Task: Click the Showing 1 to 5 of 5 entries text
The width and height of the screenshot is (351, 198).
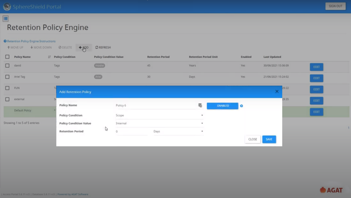Action: pos(21,123)
